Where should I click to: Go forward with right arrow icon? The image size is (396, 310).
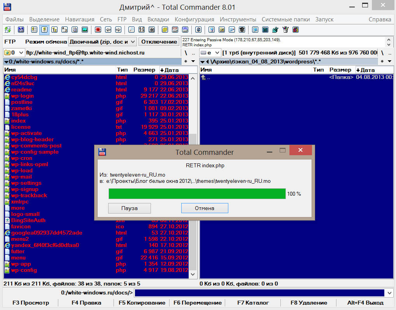tap(118, 30)
